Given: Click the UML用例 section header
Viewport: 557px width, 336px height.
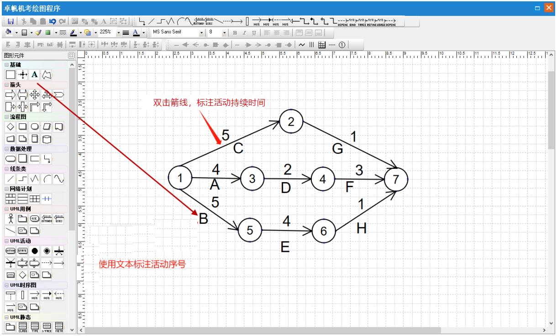Looking at the screenshot, I should click(36, 209).
